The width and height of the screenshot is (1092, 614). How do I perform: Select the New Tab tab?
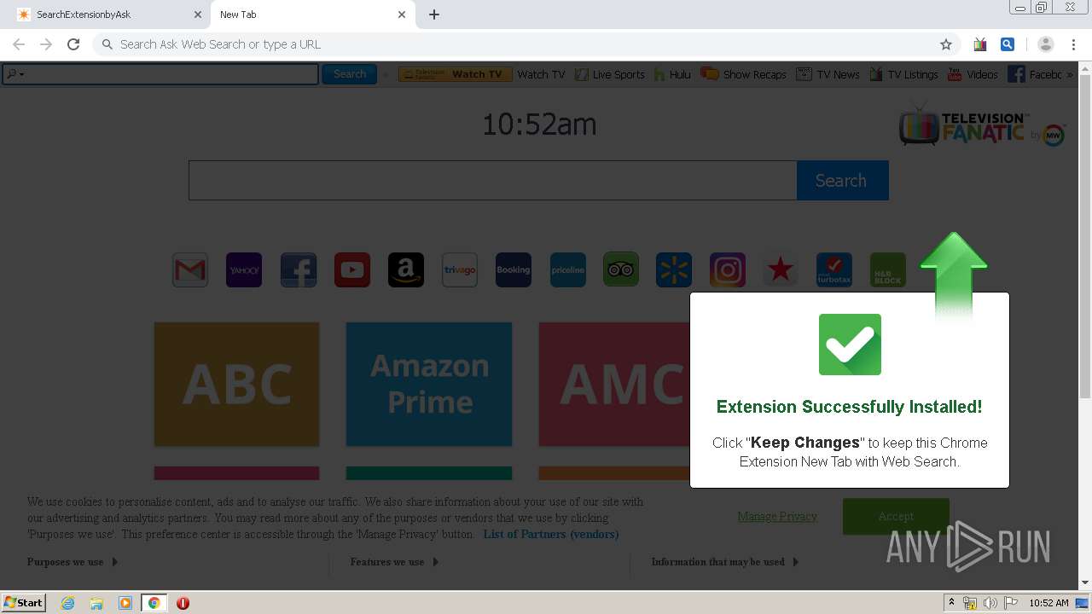(x=311, y=14)
